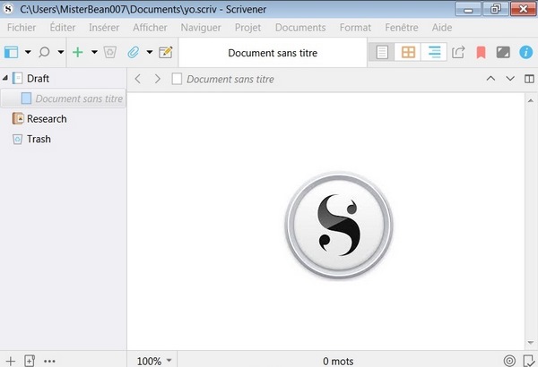Viewport: 538px width, 367px height.
Task: Toggle the split editor icon
Action: pyautogui.click(x=529, y=79)
